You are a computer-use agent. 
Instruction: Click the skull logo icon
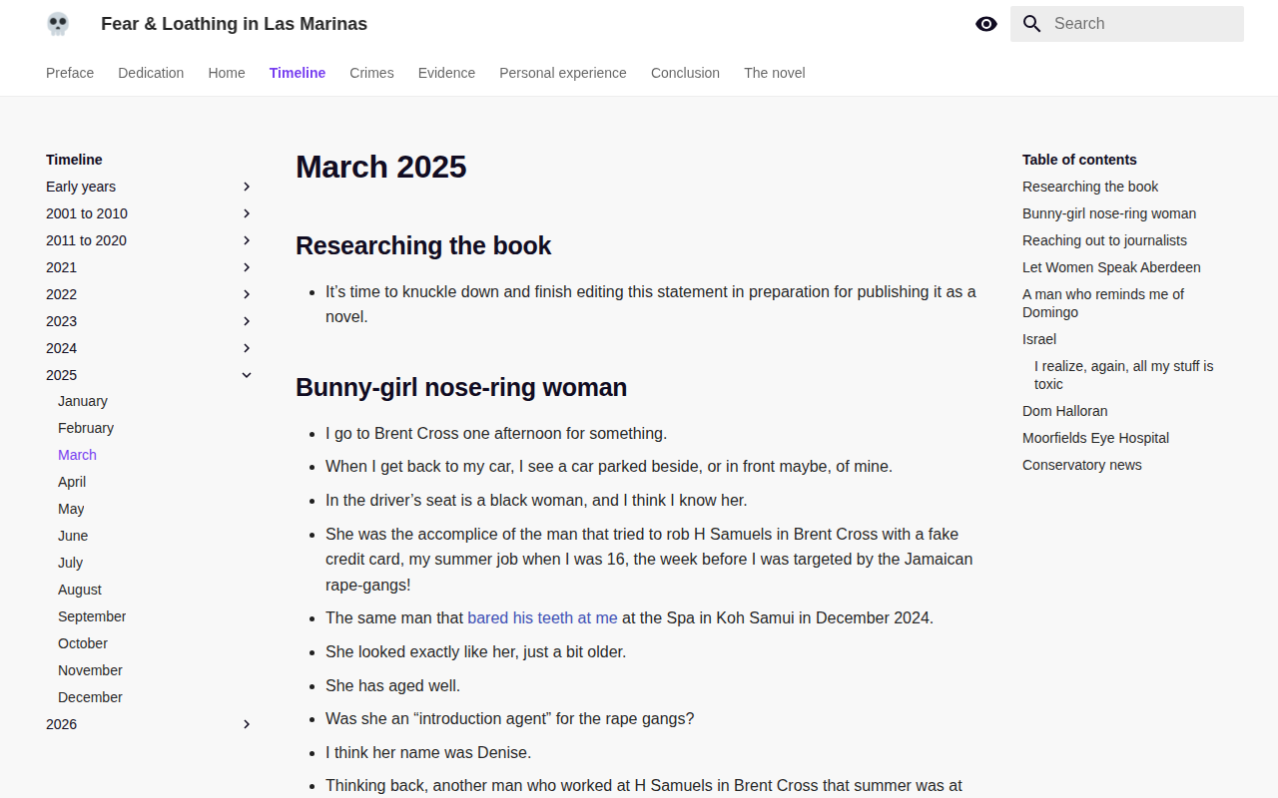58,24
